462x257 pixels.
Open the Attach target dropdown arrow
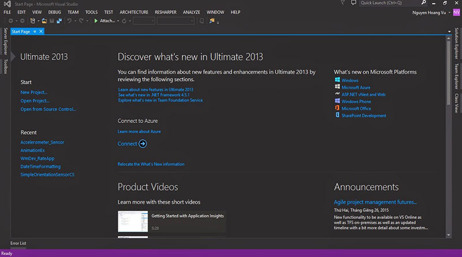118,21
